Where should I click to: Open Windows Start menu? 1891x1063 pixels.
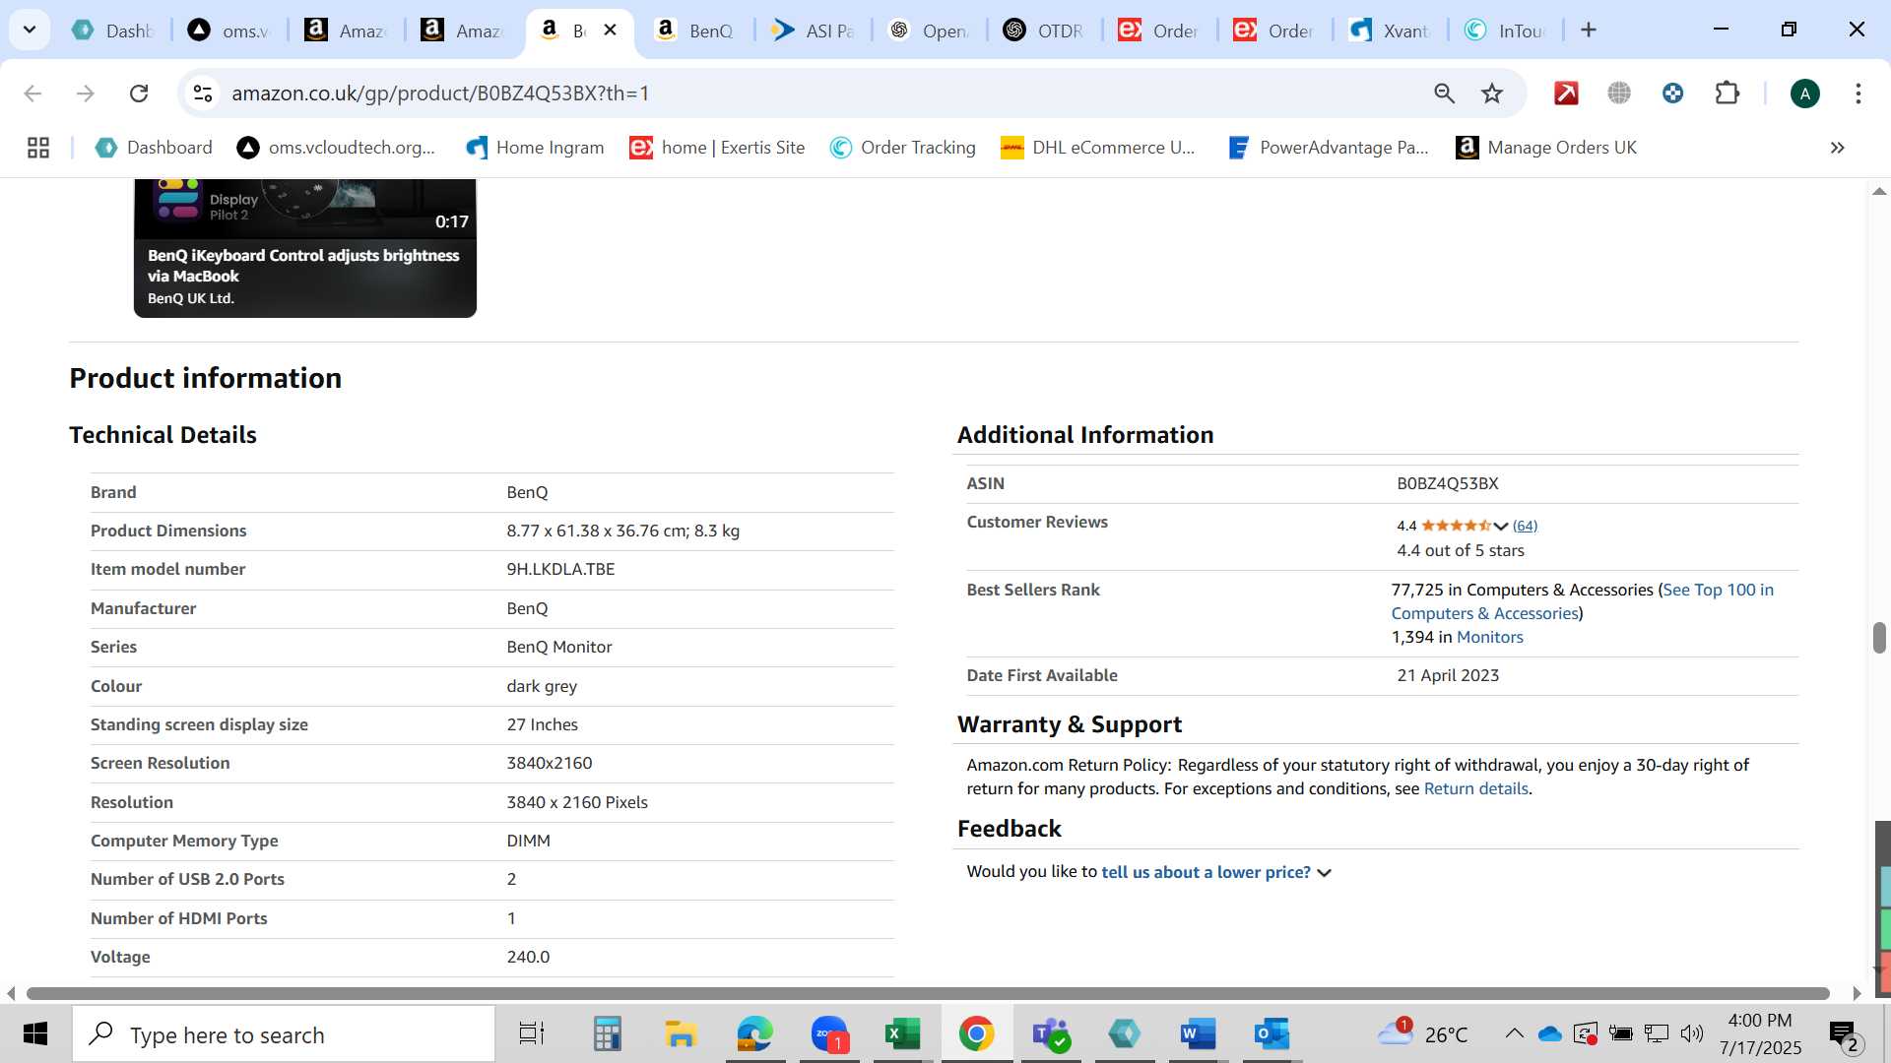(35, 1034)
